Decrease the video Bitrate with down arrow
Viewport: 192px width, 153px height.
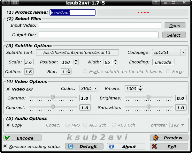click(141, 90)
